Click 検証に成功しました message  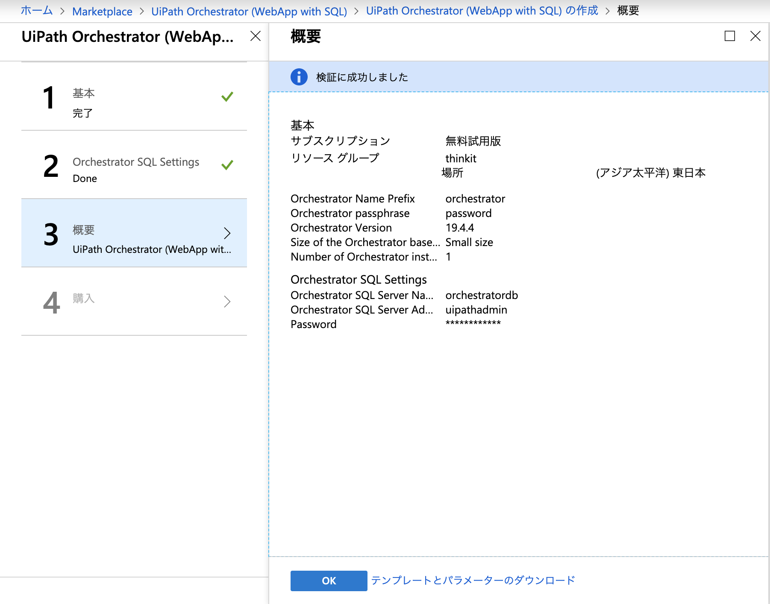coord(362,77)
